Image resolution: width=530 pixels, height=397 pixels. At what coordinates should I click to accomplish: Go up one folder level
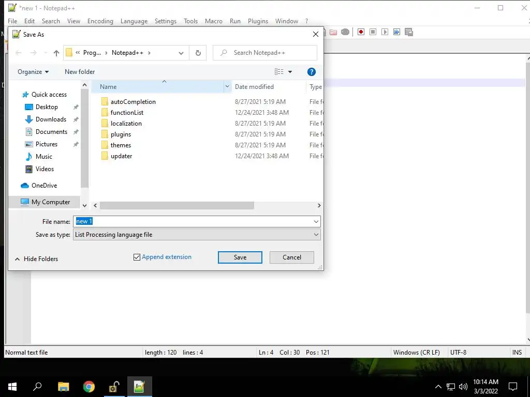click(56, 53)
